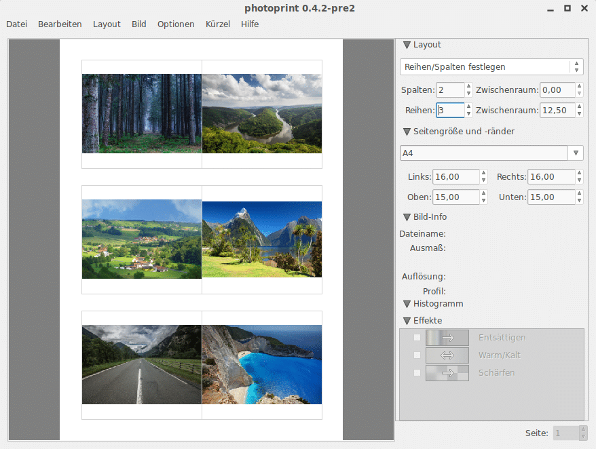Viewport: 596px width, 449px height.
Task: Click the A4 page size text field
Action: point(484,153)
